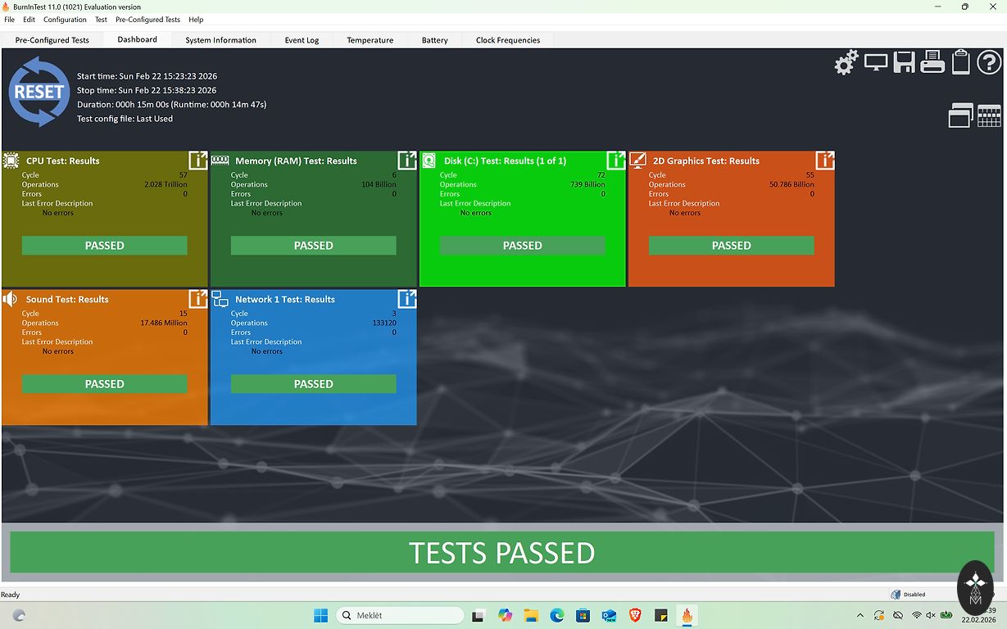The width and height of the screenshot is (1007, 629).
Task: Open test configuration gears icon
Action: tap(846, 62)
